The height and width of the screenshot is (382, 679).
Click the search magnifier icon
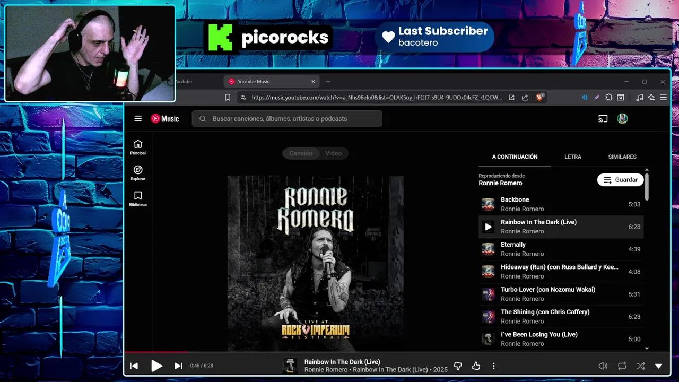coord(203,119)
